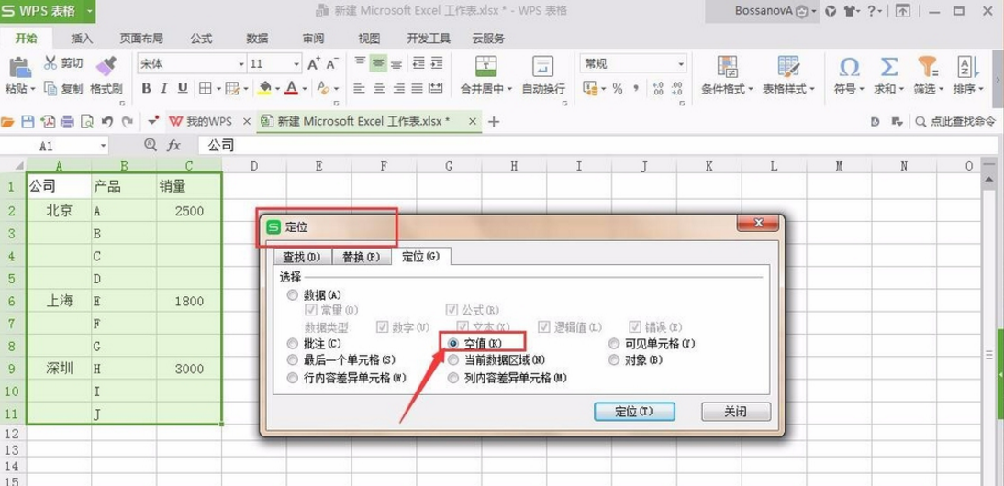Image resolution: width=1004 pixels, height=486 pixels.
Task: Click the Paste clipboard icon
Action: 20,67
